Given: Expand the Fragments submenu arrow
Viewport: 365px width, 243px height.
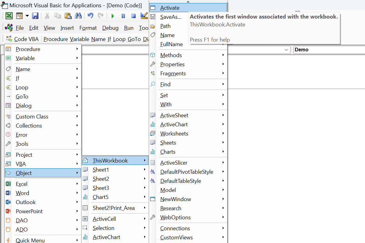Looking at the screenshot, I should pyautogui.click(x=223, y=73).
